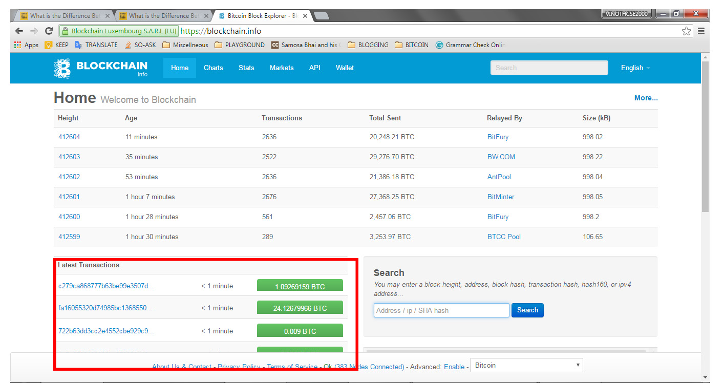The height and width of the screenshot is (383, 724).
Task: Click the Blockchain info logo
Action: (x=100, y=68)
